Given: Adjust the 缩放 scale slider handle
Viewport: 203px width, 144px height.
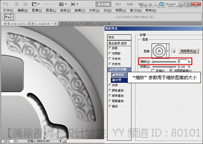Looking at the screenshot, I should pyautogui.click(x=153, y=62).
